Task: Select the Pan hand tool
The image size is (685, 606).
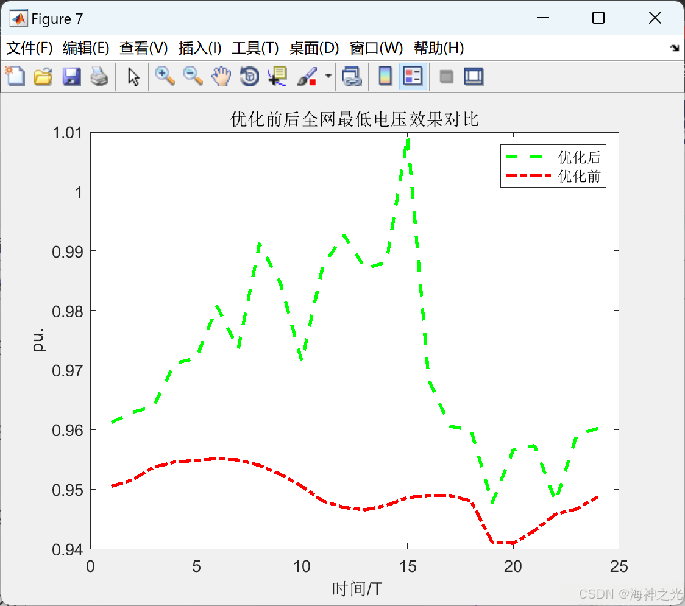Action: (221, 76)
